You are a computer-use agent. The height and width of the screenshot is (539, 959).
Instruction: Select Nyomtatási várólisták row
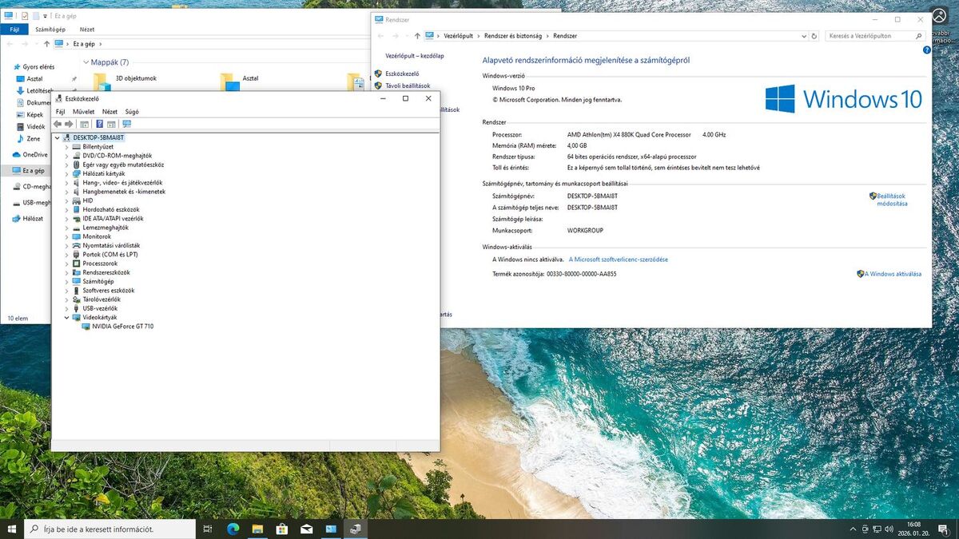point(105,245)
